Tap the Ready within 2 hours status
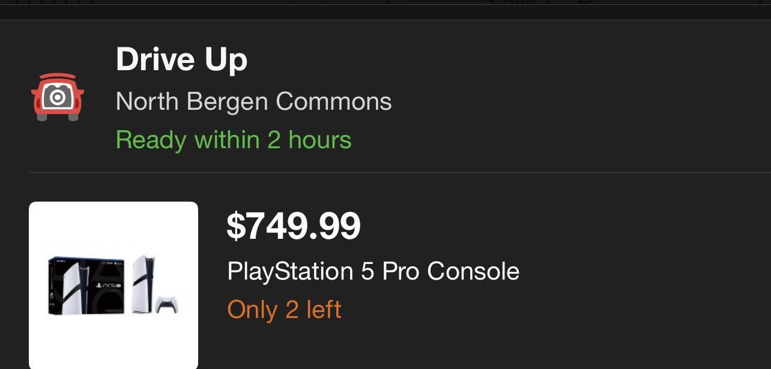771x369 pixels. [234, 140]
